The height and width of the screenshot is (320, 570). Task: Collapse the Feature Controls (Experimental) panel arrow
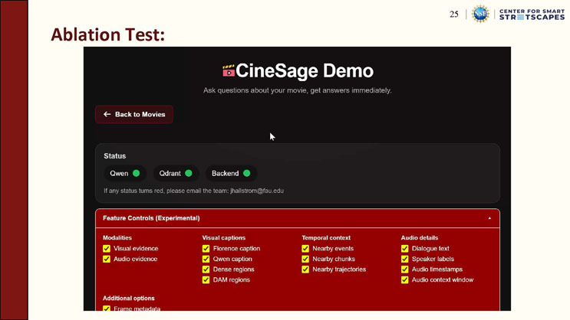[x=489, y=218]
